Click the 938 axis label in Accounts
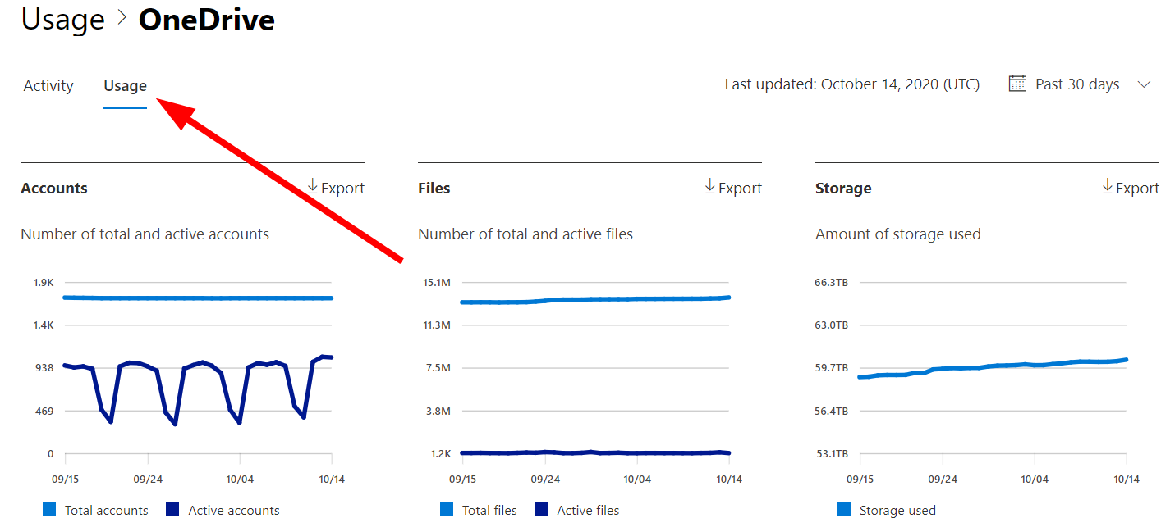Screen dimensions: 1161x532 44,368
